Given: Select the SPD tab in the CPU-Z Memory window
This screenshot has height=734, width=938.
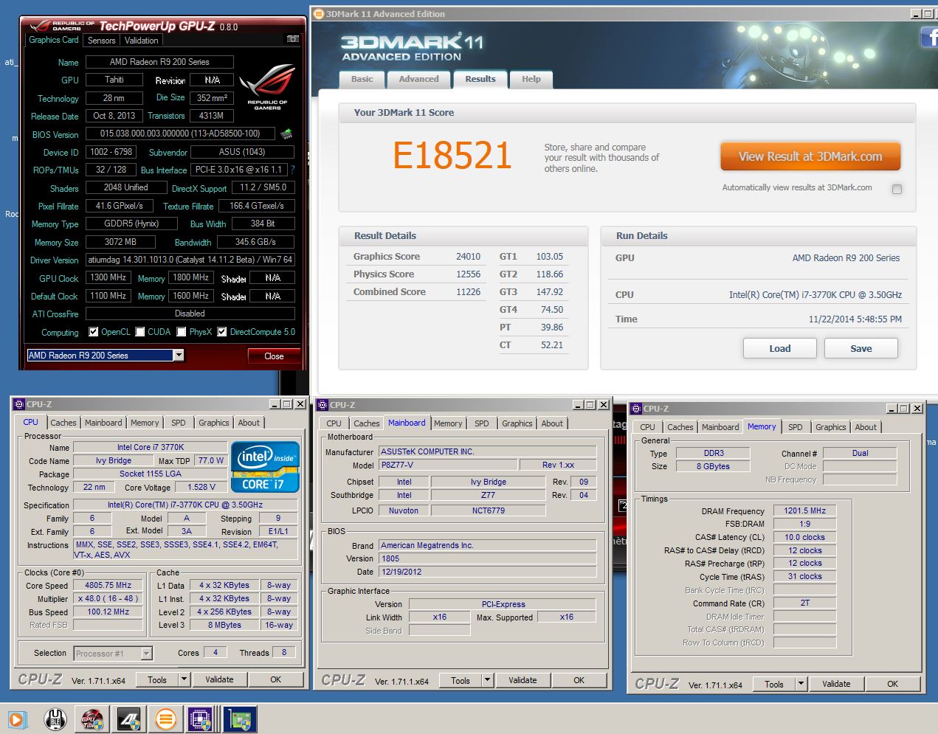Looking at the screenshot, I should (x=795, y=427).
